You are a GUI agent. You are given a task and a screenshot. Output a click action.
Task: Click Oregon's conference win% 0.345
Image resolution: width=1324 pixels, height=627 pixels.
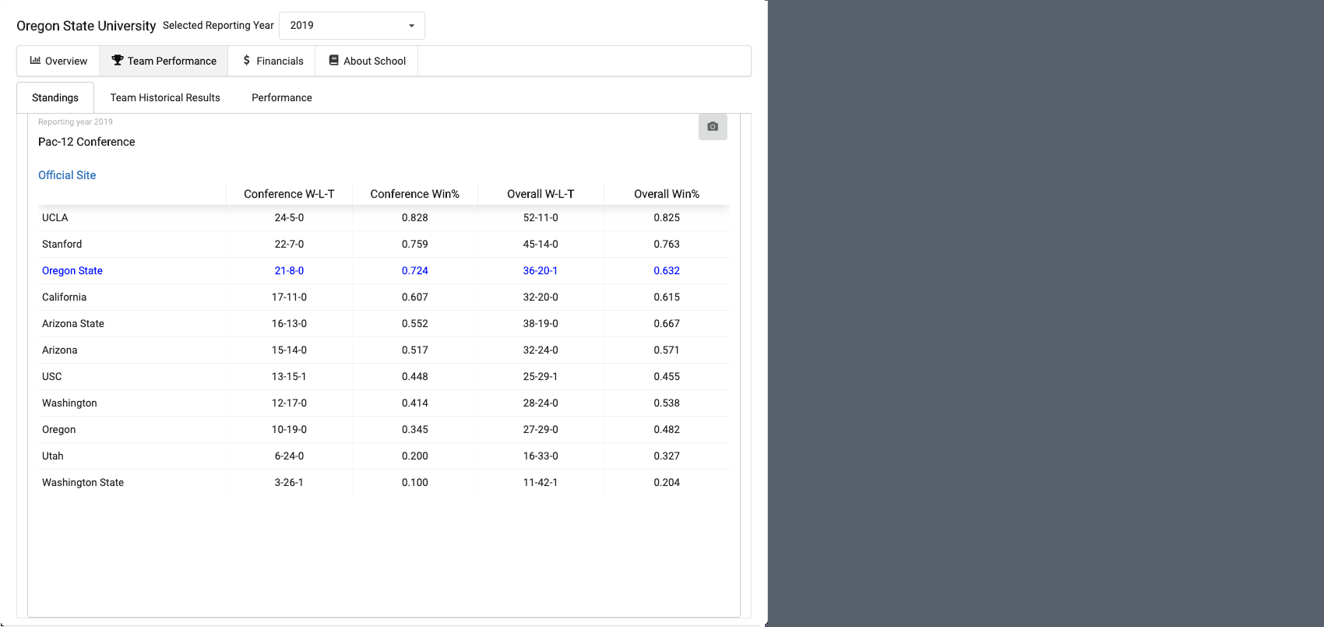coord(415,429)
